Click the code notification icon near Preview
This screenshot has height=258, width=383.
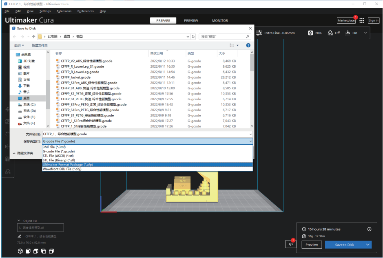pyautogui.click(x=291, y=244)
